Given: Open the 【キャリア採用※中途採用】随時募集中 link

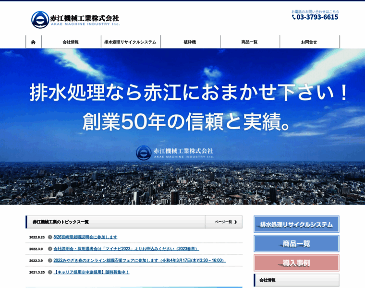Looking at the screenshot, I should [x=91, y=272].
